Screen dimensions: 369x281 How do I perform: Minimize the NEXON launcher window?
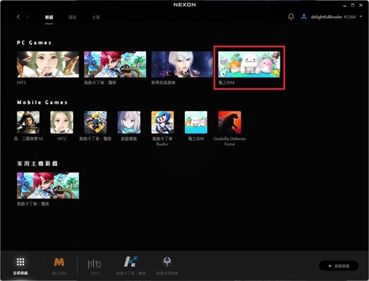[345, 5]
